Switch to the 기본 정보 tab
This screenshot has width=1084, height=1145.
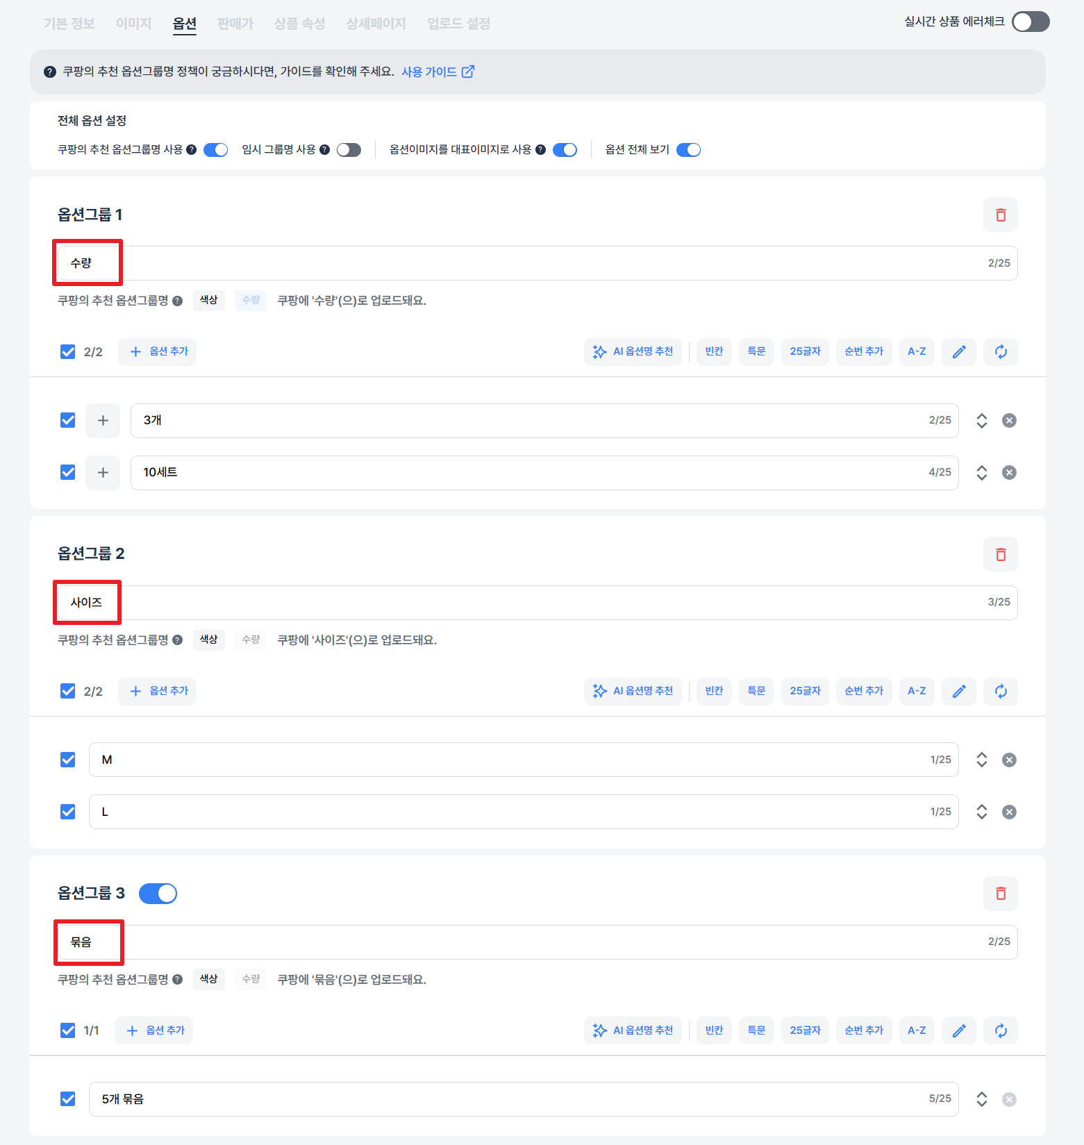tap(69, 24)
